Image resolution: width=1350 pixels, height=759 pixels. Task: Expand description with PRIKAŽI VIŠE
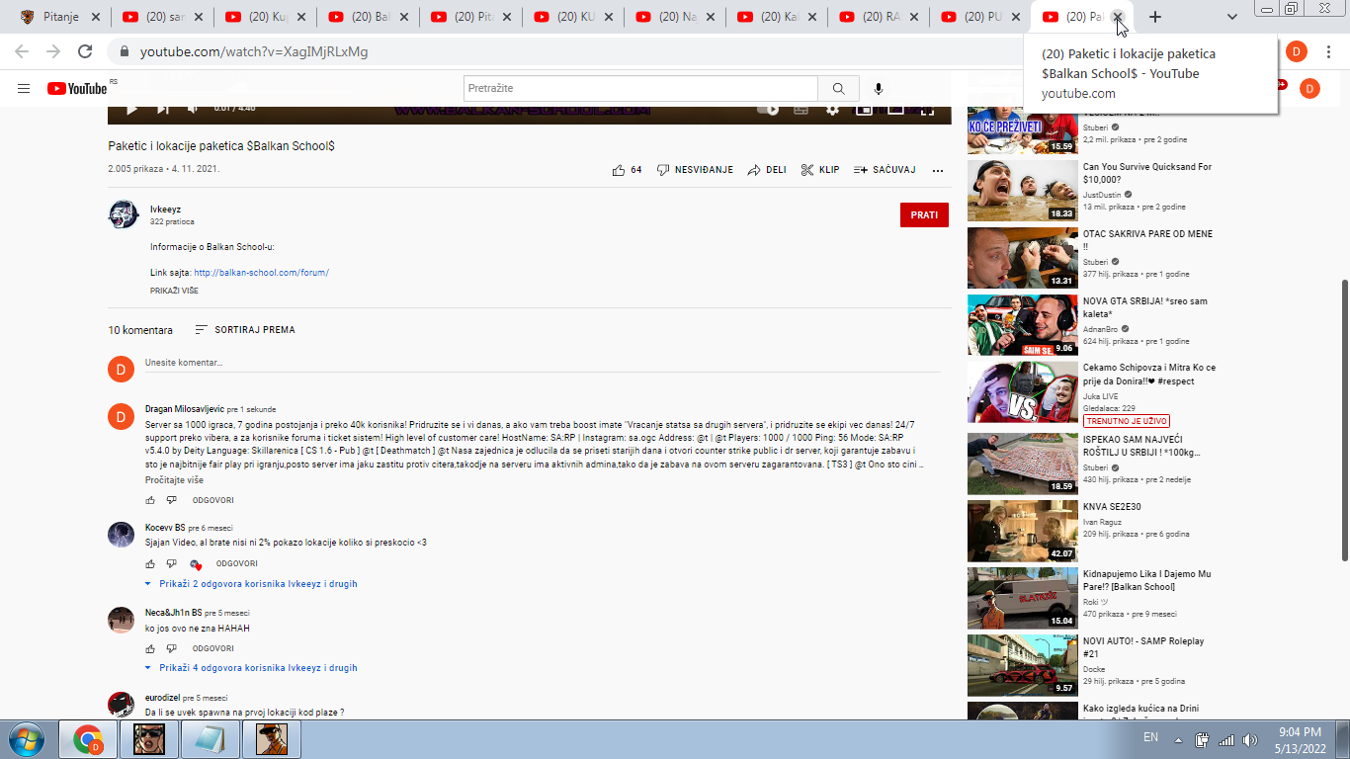tap(174, 292)
